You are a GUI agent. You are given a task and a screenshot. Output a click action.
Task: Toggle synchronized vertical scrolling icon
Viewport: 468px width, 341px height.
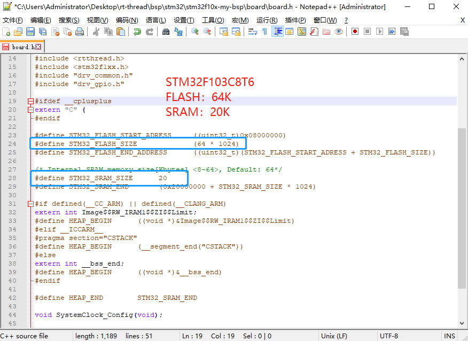(x=223, y=32)
